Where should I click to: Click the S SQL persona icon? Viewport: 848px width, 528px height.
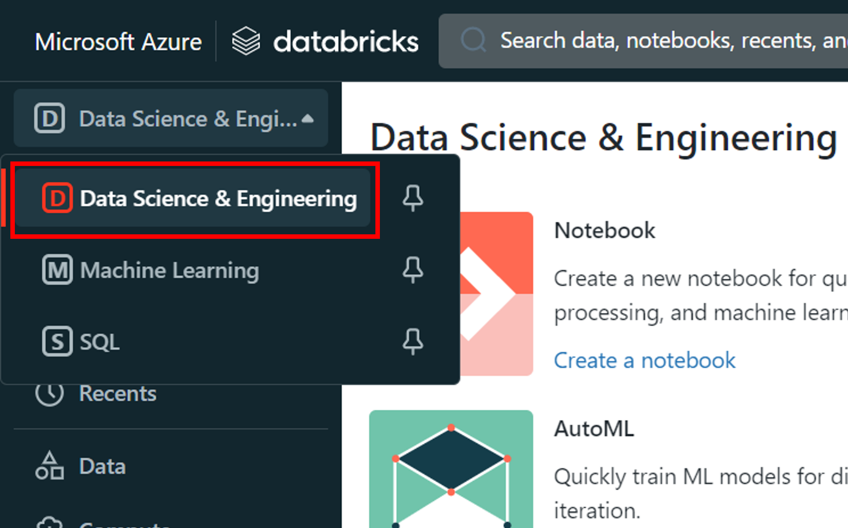point(57,341)
